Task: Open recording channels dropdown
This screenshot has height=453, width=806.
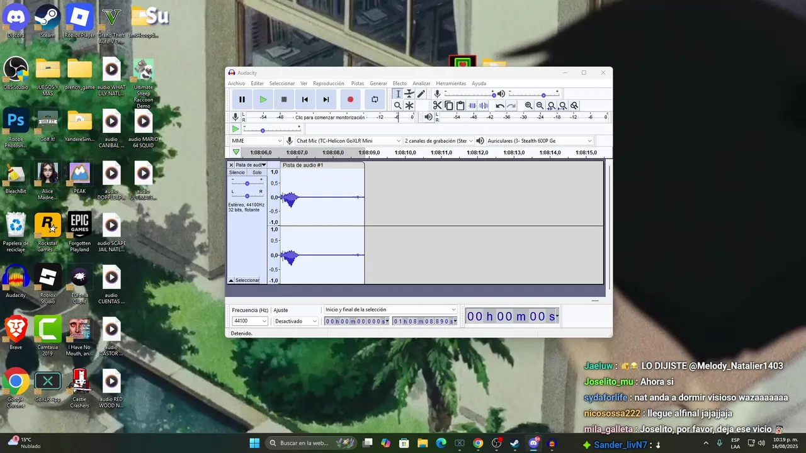Action: (x=439, y=141)
